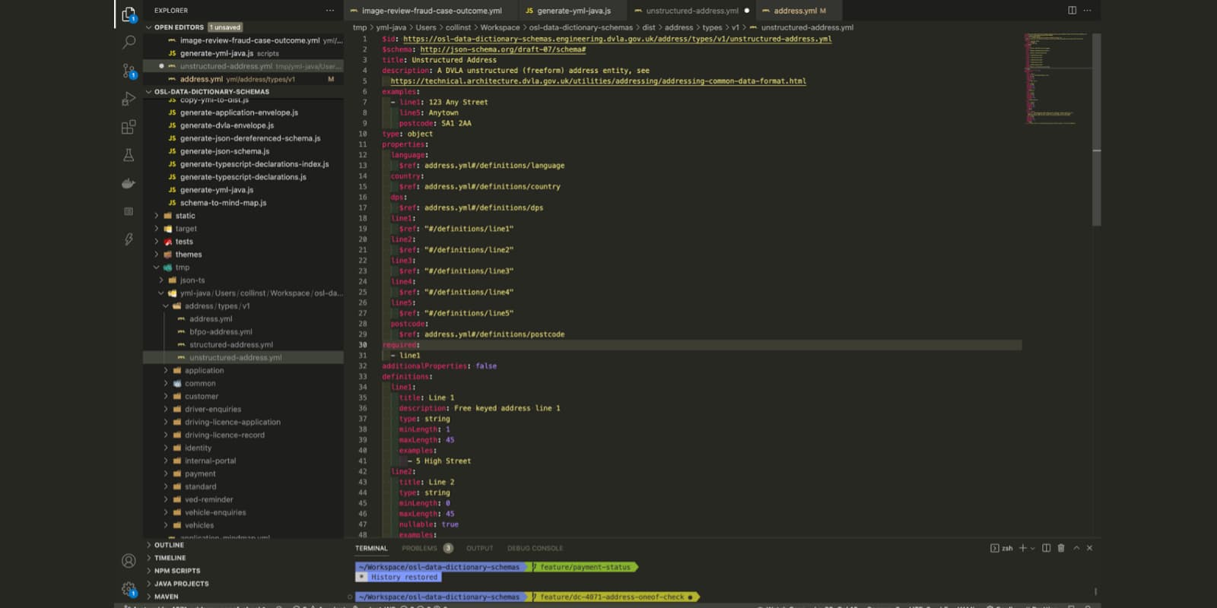Open the Extensions view
This screenshot has width=1217, height=608.
click(129, 127)
